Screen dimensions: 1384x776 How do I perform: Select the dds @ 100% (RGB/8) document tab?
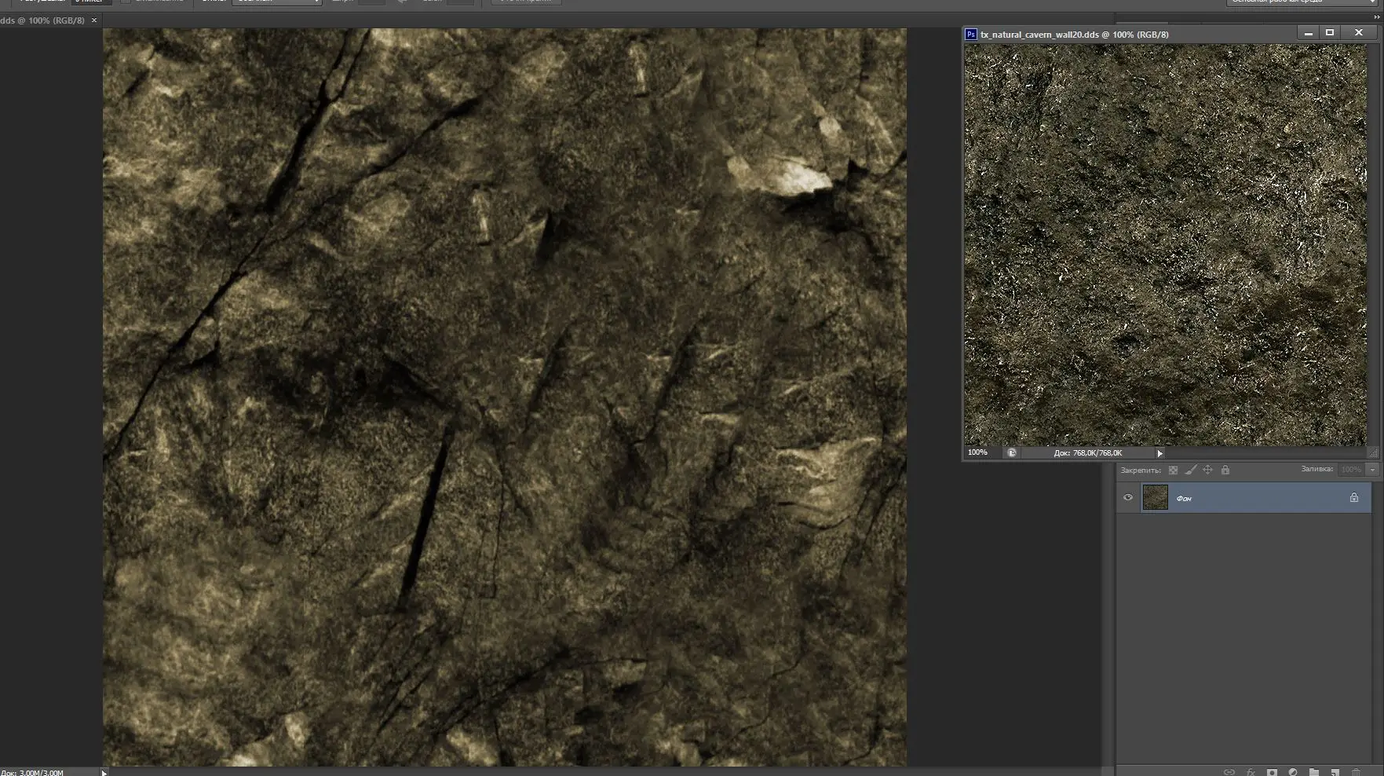point(42,20)
